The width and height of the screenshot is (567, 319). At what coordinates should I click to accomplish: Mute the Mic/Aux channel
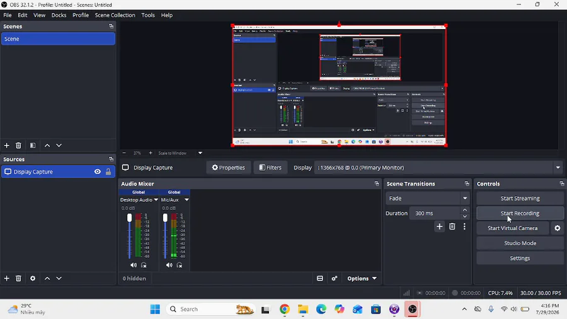169,265
